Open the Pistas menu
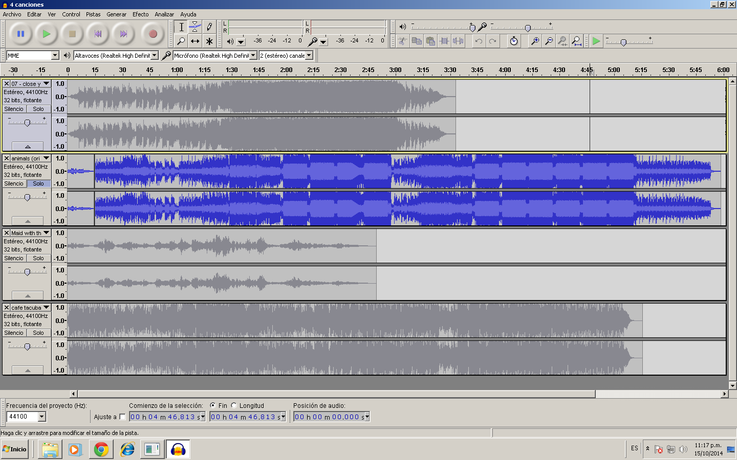 [93, 14]
